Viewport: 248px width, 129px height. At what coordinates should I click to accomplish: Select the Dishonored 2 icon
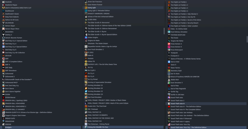point(3,77)
